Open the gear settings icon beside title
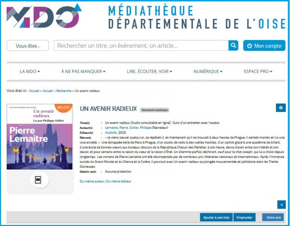This screenshot has height=226, width=290. point(281,108)
